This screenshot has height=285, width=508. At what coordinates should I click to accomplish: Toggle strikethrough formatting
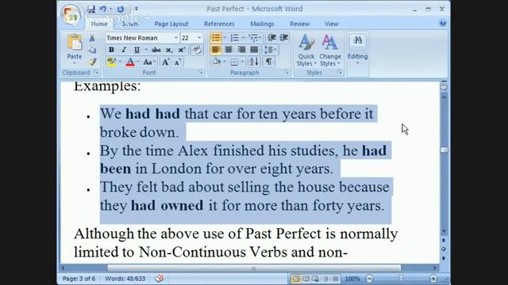(x=156, y=50)
